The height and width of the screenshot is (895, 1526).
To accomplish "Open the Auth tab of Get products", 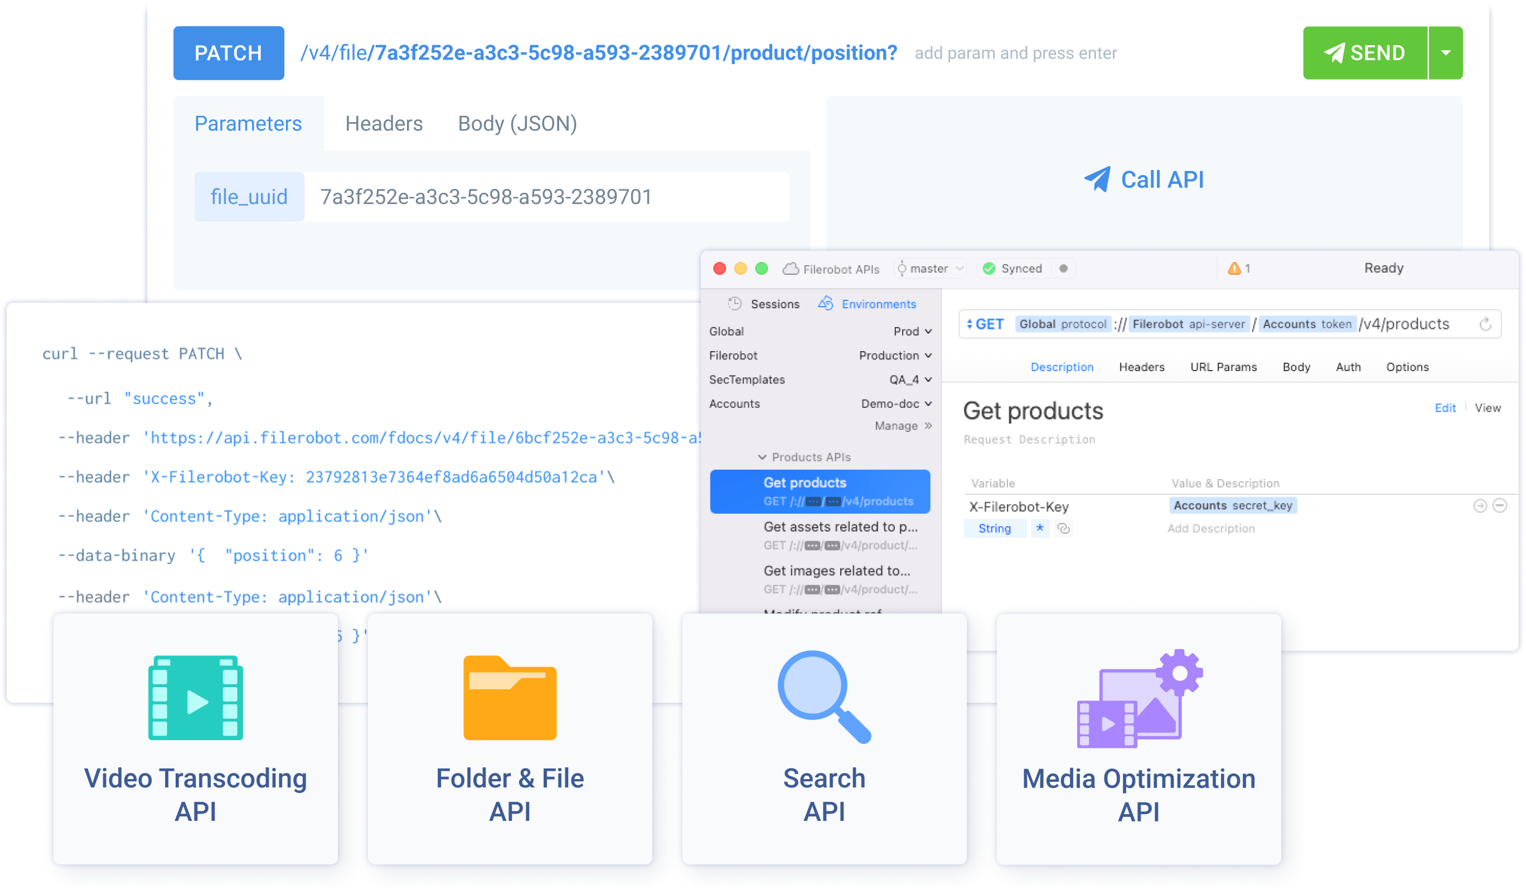I will click(1349, 367).
